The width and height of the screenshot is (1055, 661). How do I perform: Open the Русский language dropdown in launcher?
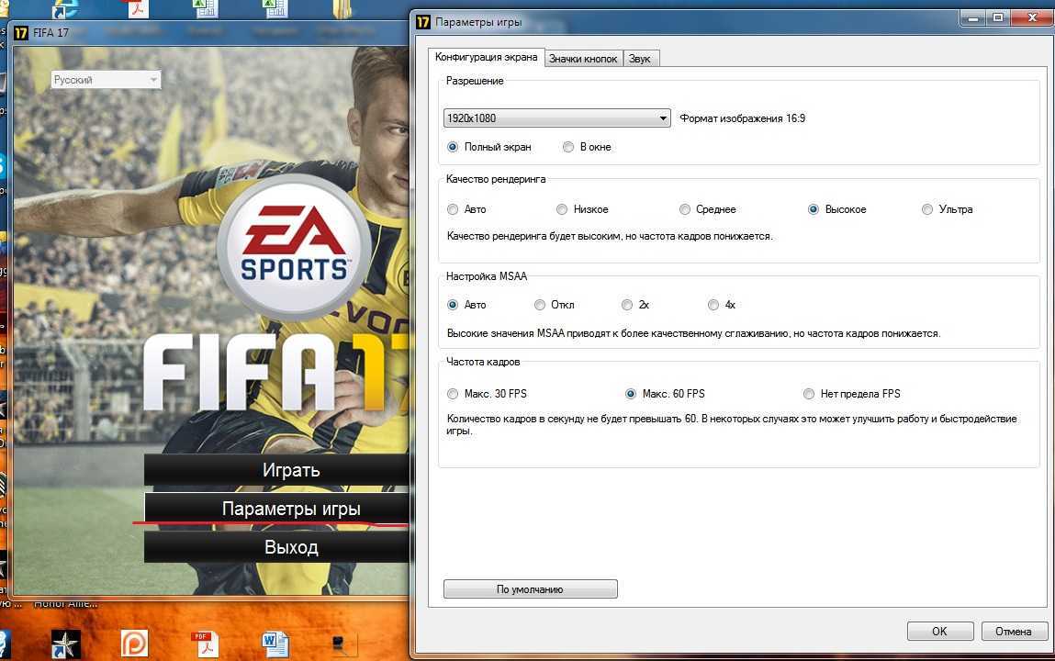point(107,79)
